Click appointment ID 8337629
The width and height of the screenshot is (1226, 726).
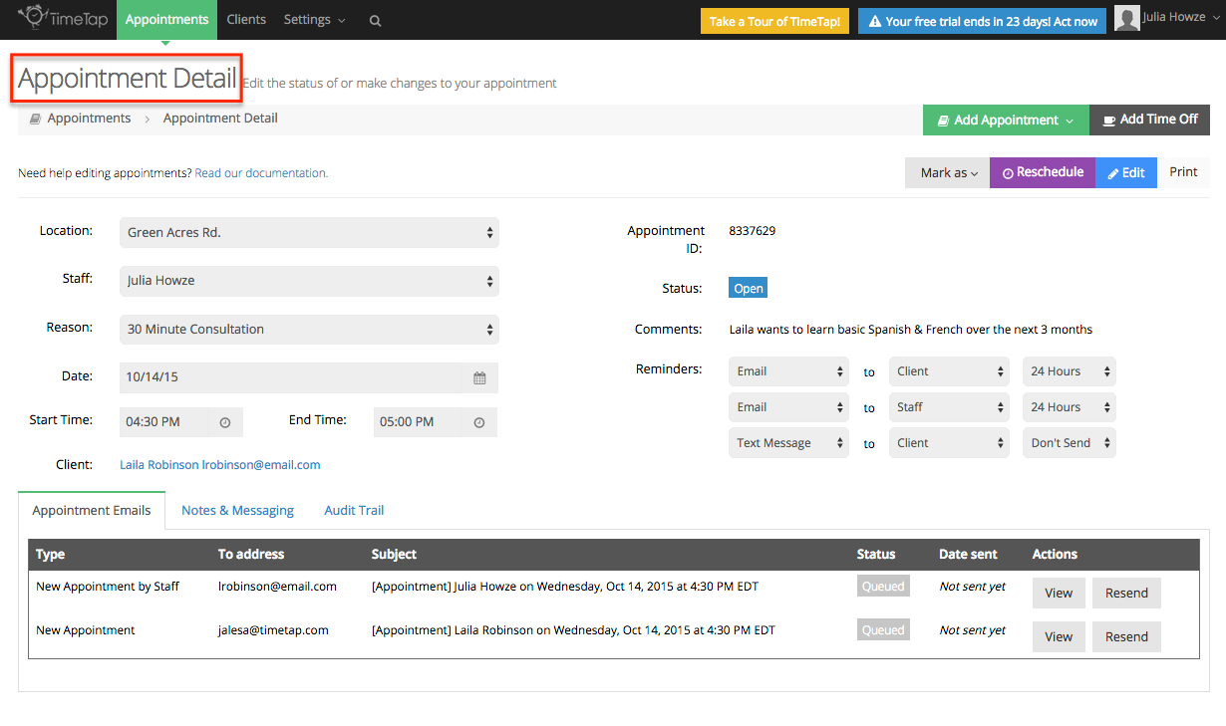[x=753, y=231]
